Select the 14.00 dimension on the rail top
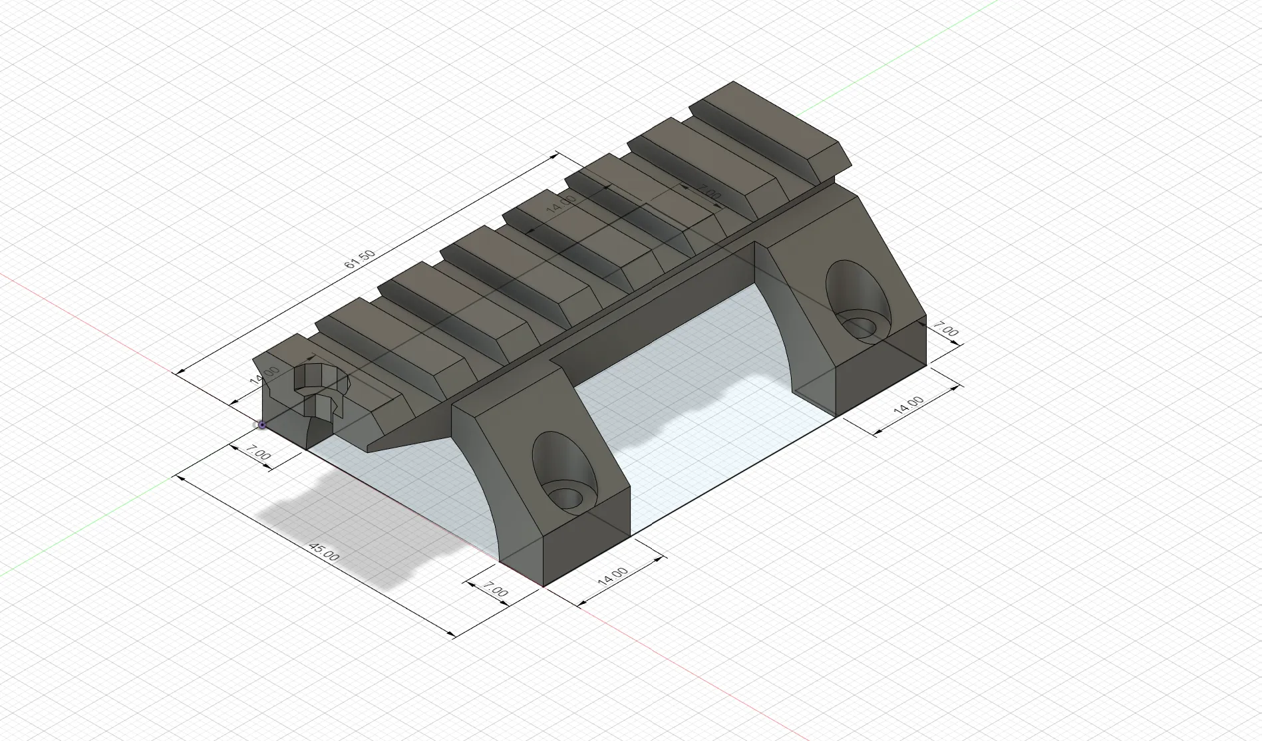Image resolution: width=1262 pixels, height=741 pixels. [x=561, y=205]
